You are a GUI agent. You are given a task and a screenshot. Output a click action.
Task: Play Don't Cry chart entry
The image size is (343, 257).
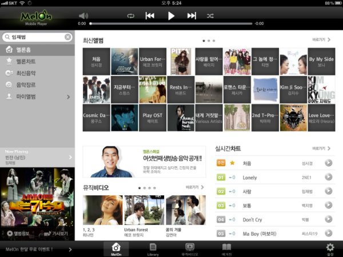(x=328, y=219)
